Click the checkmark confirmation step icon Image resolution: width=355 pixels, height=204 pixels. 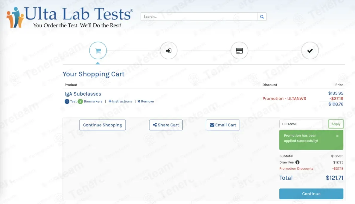[310, 51]
